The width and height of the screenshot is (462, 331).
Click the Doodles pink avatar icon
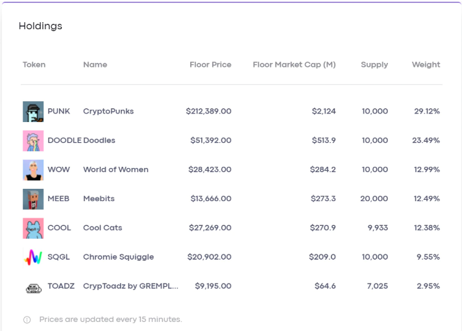coord(33,141)
